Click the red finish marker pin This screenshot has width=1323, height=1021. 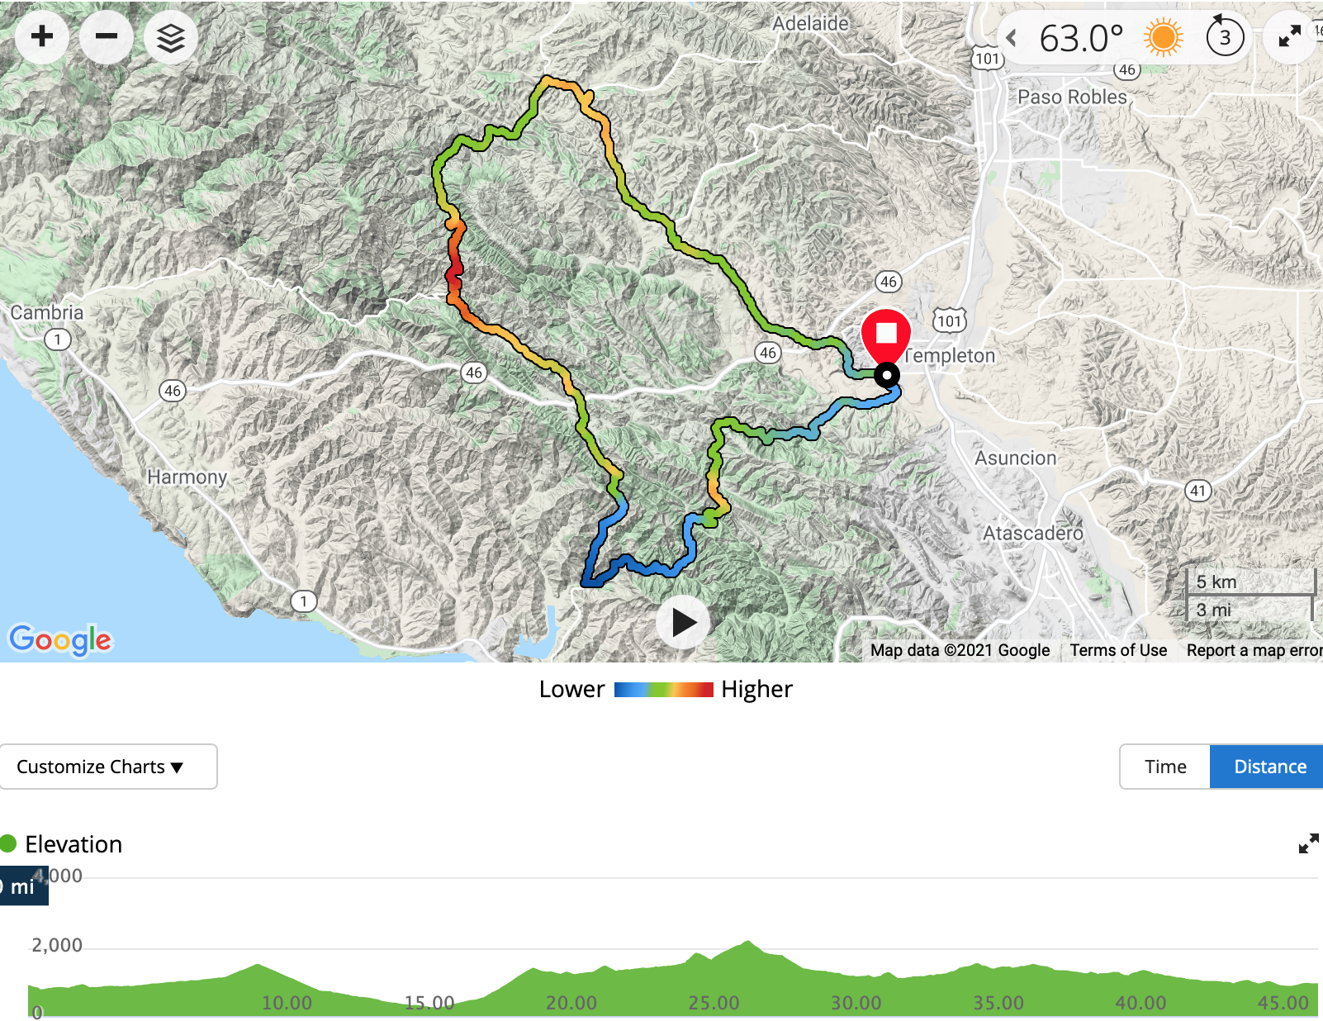tap(886, 335)
